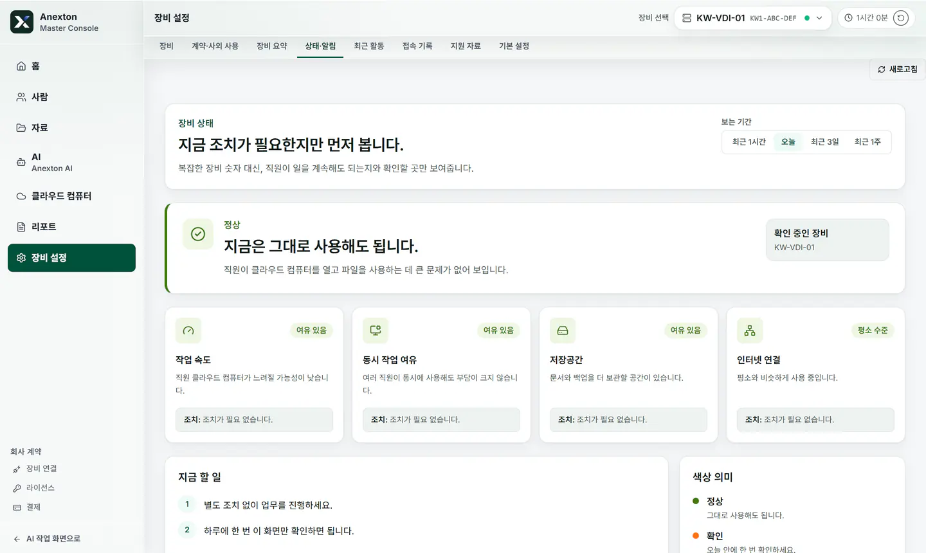The height and width of the screenshot is (553, 926).
Task: Go to the 지원 자료 tab
Action: pyautogui.click(x=466, y=46)
